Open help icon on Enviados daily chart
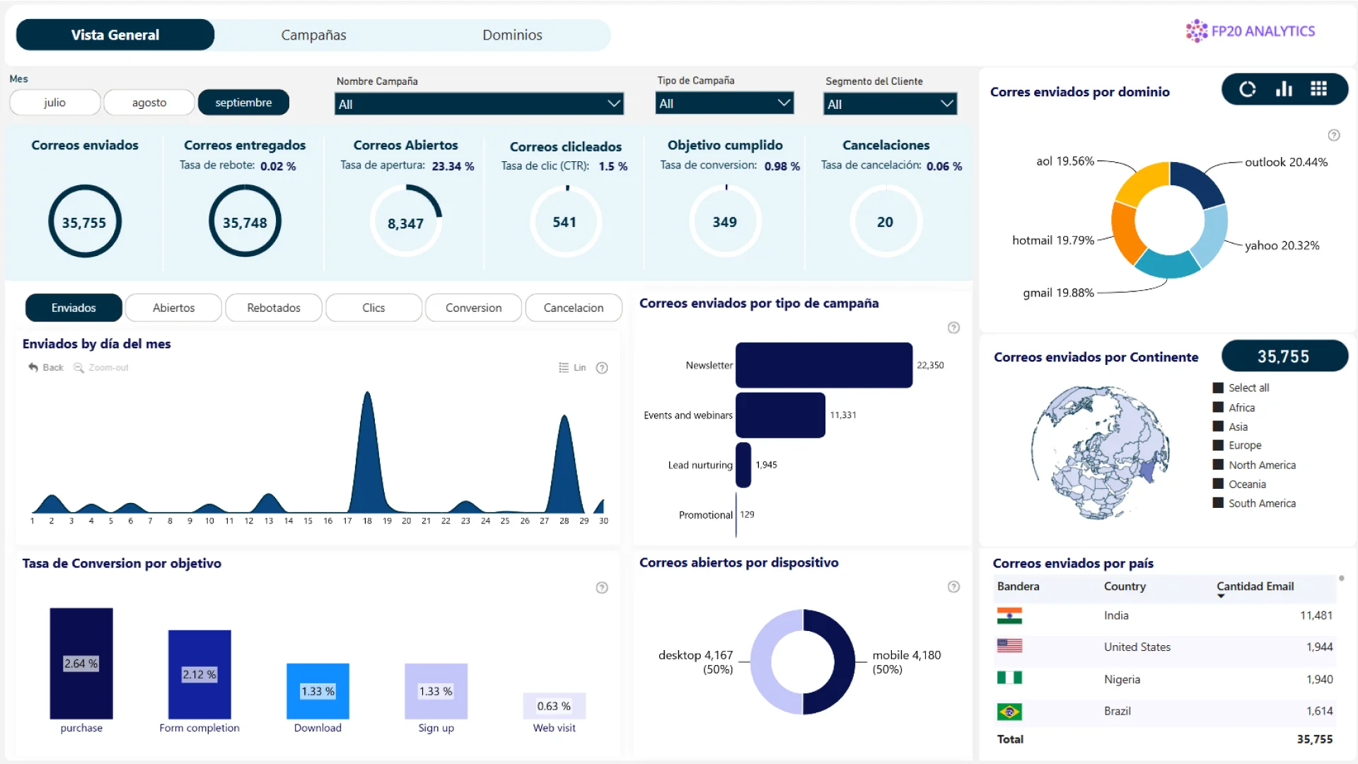This screenshot has width=1358, height=764. click(602, 368)
